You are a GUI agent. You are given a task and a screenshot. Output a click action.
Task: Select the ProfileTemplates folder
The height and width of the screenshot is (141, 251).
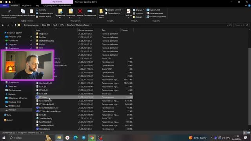point(47,41)
